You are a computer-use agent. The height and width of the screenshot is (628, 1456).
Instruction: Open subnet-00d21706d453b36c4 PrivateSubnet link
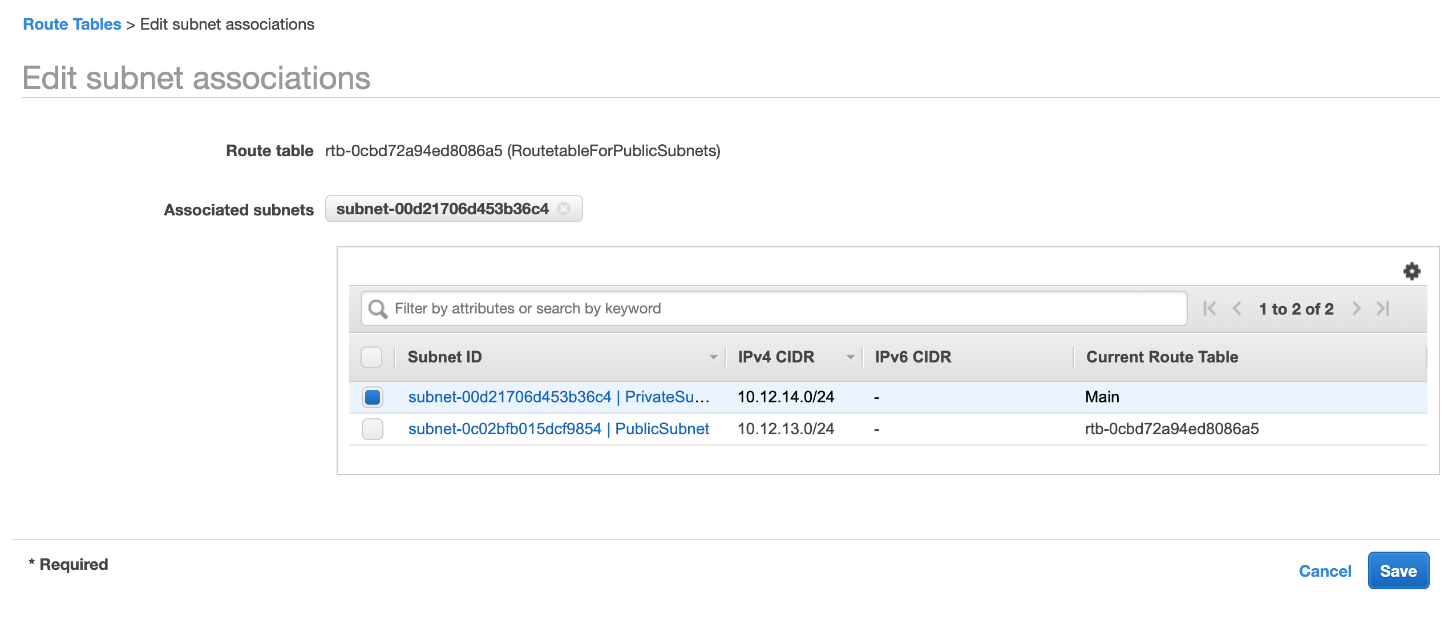558,397
